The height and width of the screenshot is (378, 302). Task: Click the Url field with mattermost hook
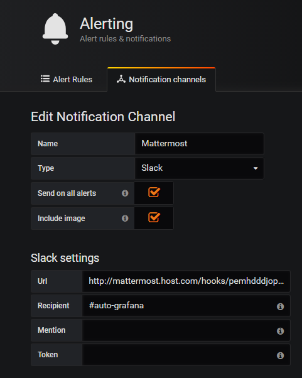coord(186,281)
